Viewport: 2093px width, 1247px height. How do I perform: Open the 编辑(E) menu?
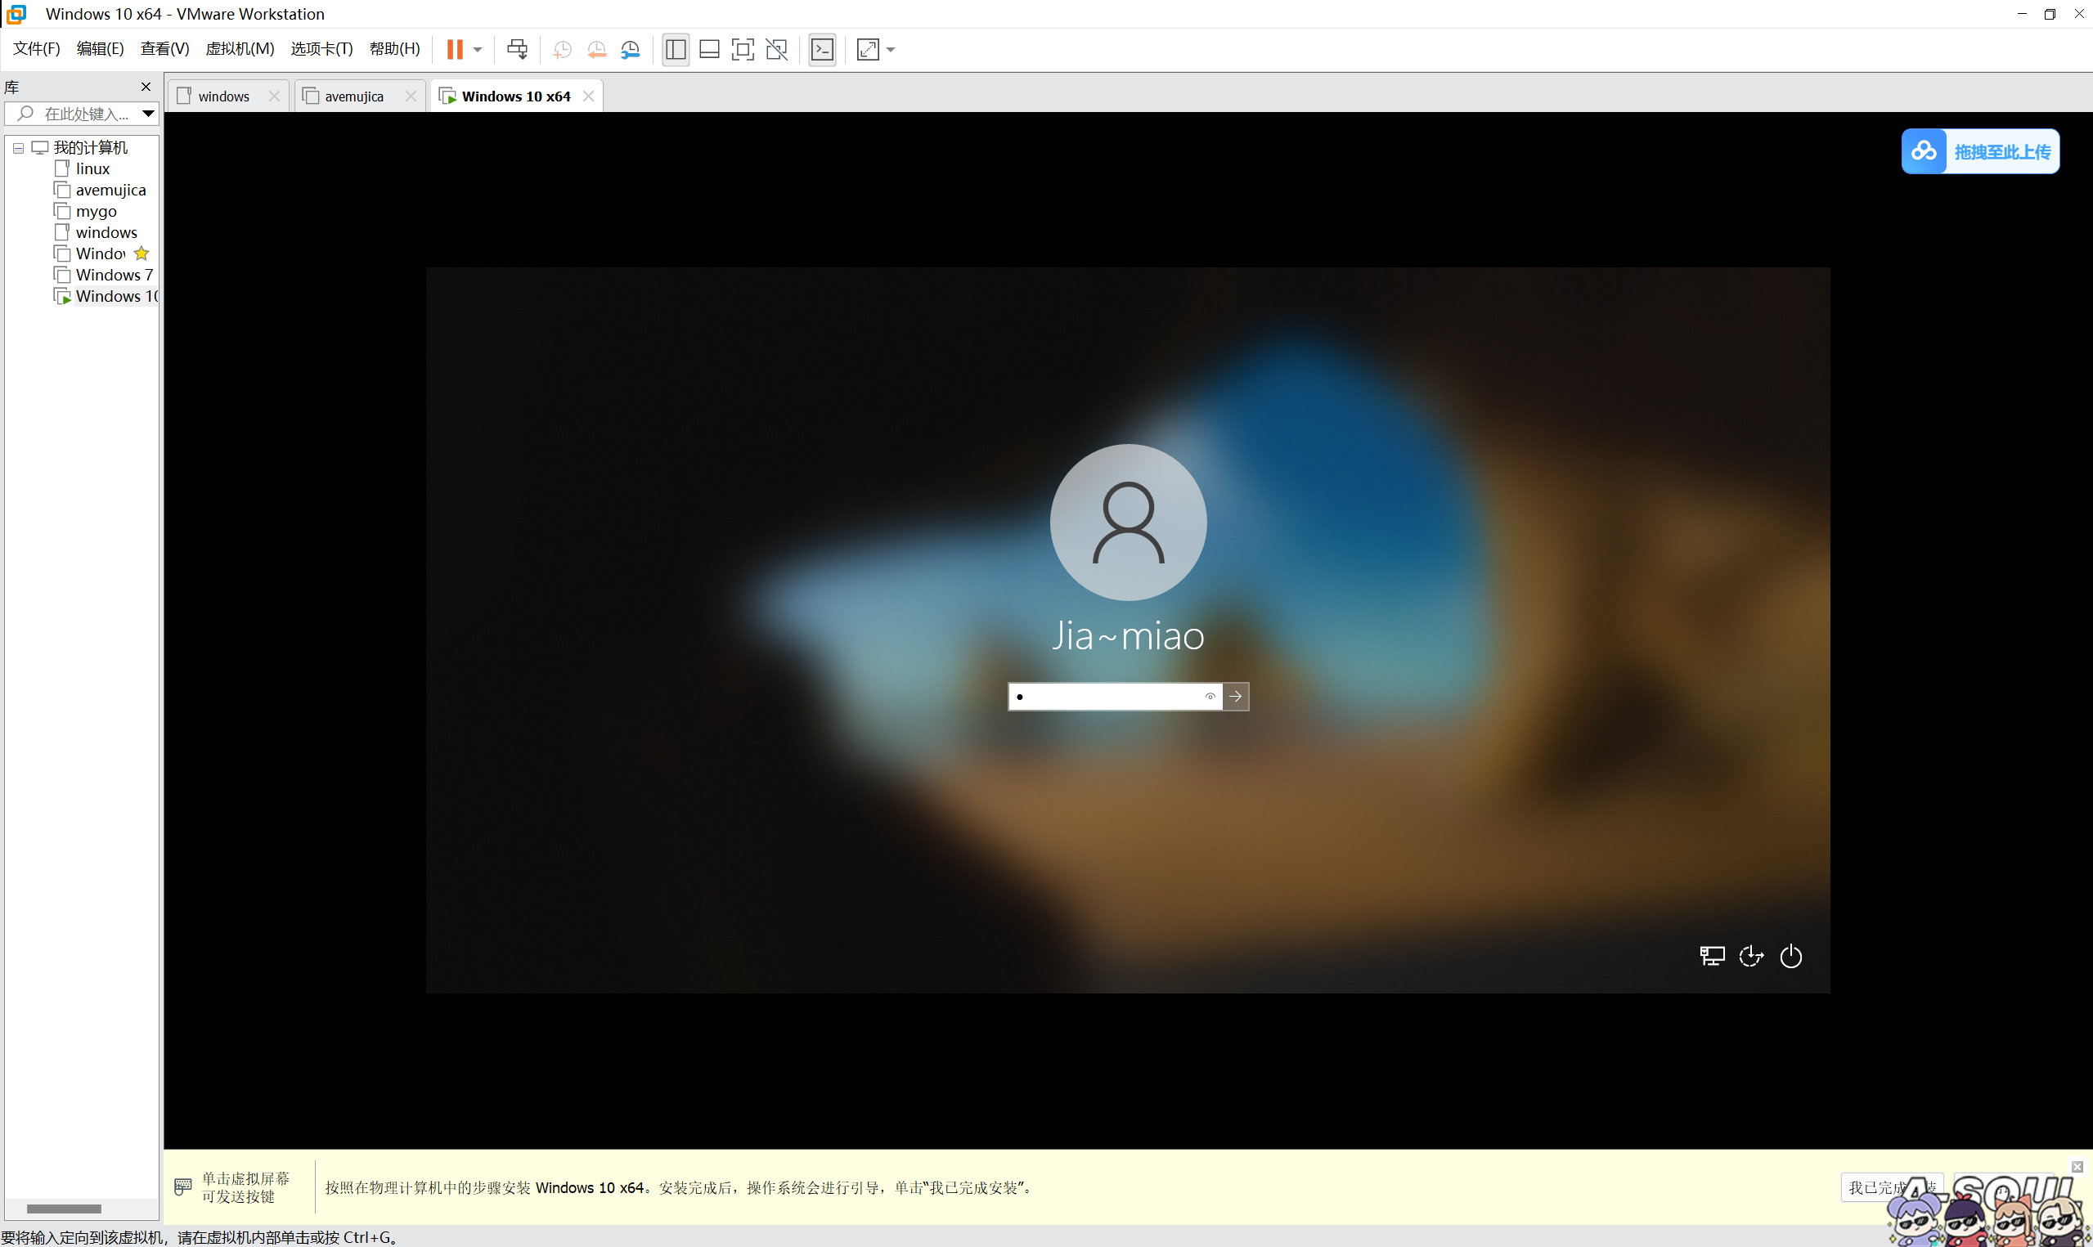click(x=100, y=49)
